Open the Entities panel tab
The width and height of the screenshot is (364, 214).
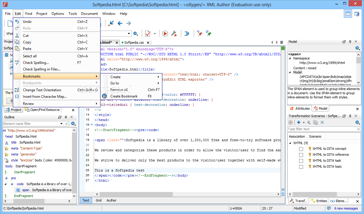point(318,201)
